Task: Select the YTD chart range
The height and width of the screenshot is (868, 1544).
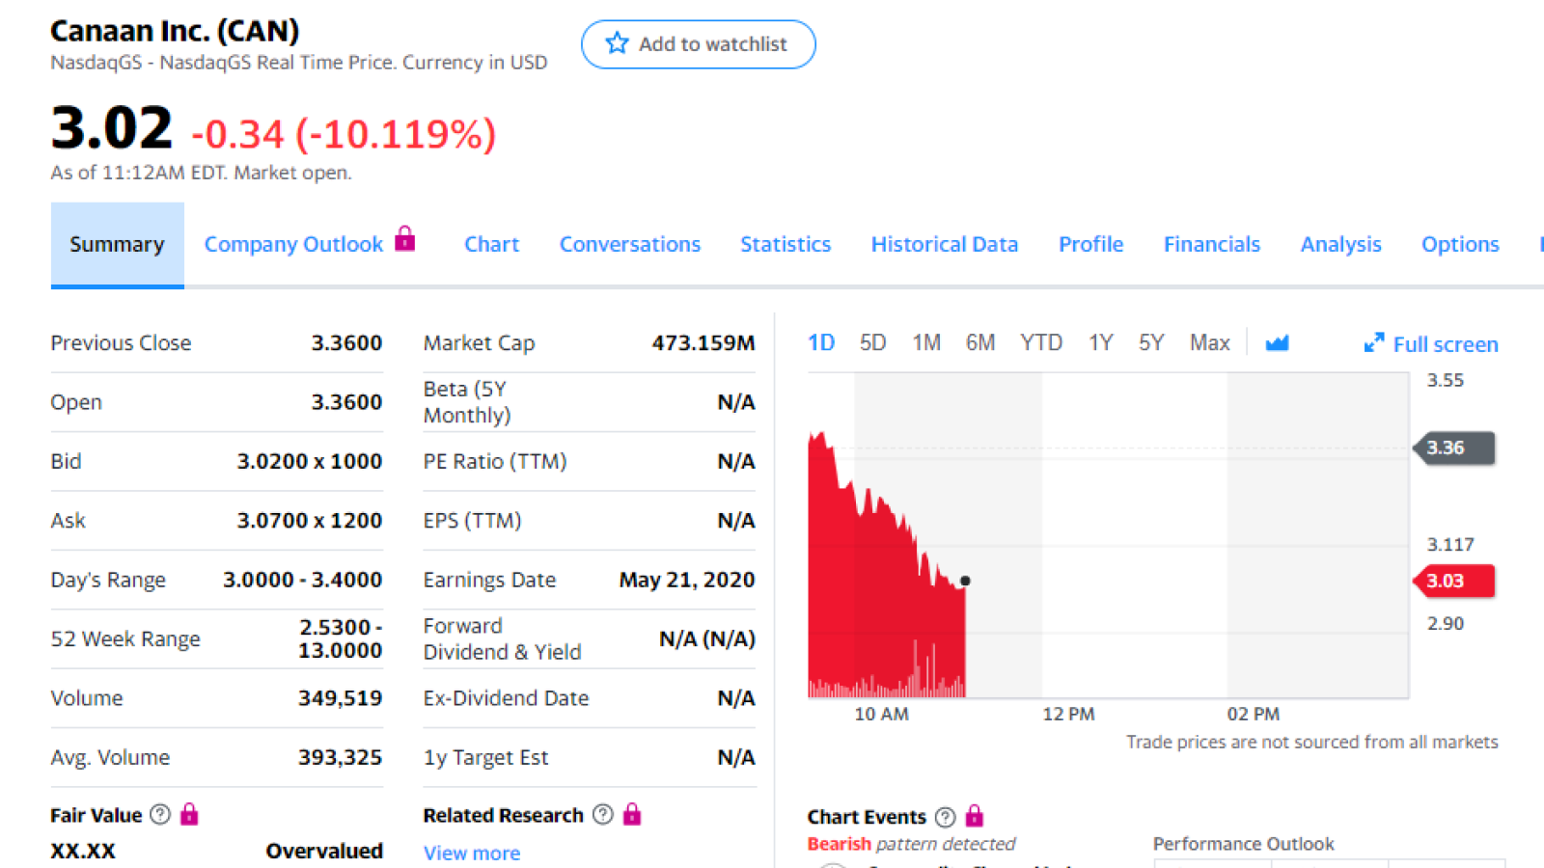Action: (x=1041, y=343)
